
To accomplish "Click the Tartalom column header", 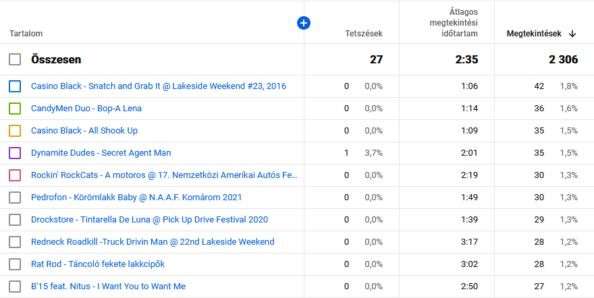I will point(26,34).
